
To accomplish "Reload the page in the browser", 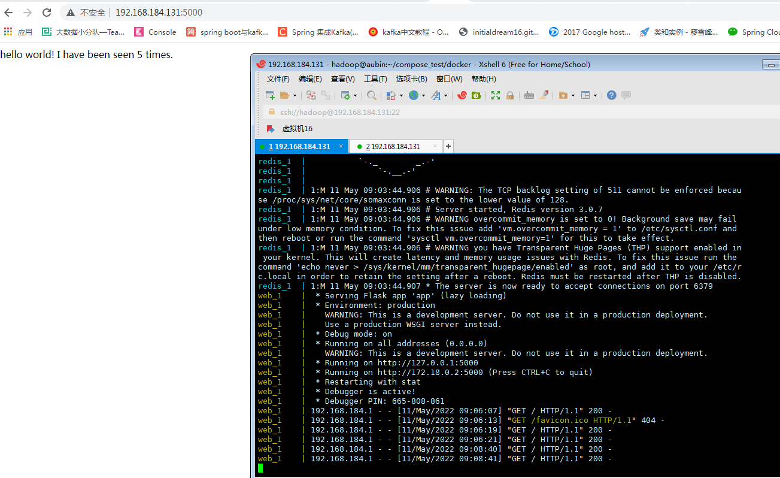I will (47, 13).
